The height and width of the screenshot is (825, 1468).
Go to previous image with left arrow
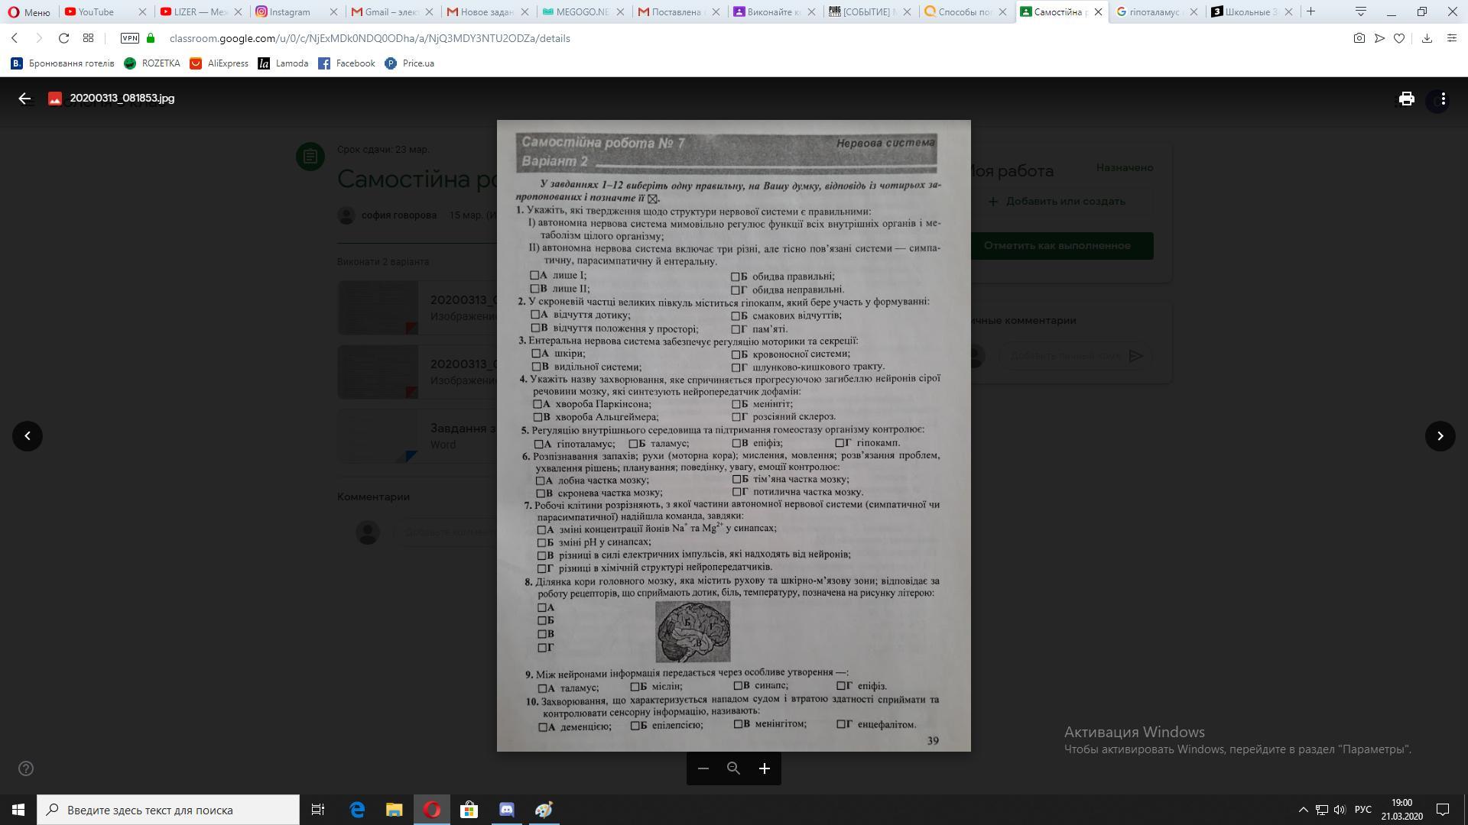click(x=28, y=436)
